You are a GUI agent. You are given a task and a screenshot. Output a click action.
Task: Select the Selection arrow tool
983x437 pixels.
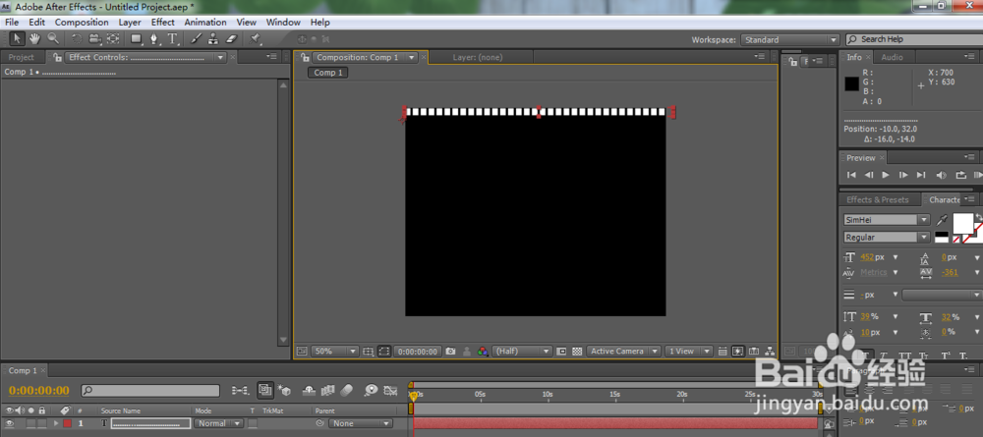pyautogui.click(x=17, y=39)
